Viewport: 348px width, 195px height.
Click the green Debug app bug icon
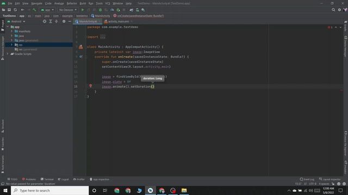tap(100, 10)
